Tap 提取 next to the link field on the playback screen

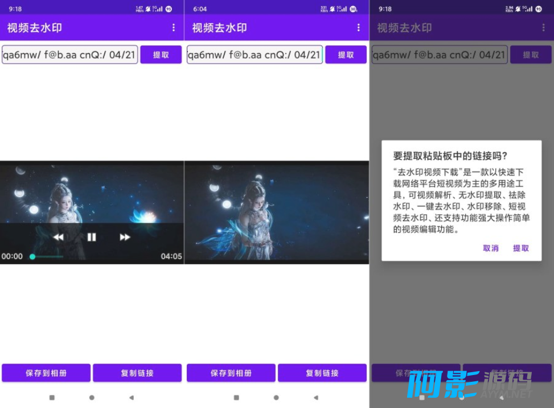[161, 55]
